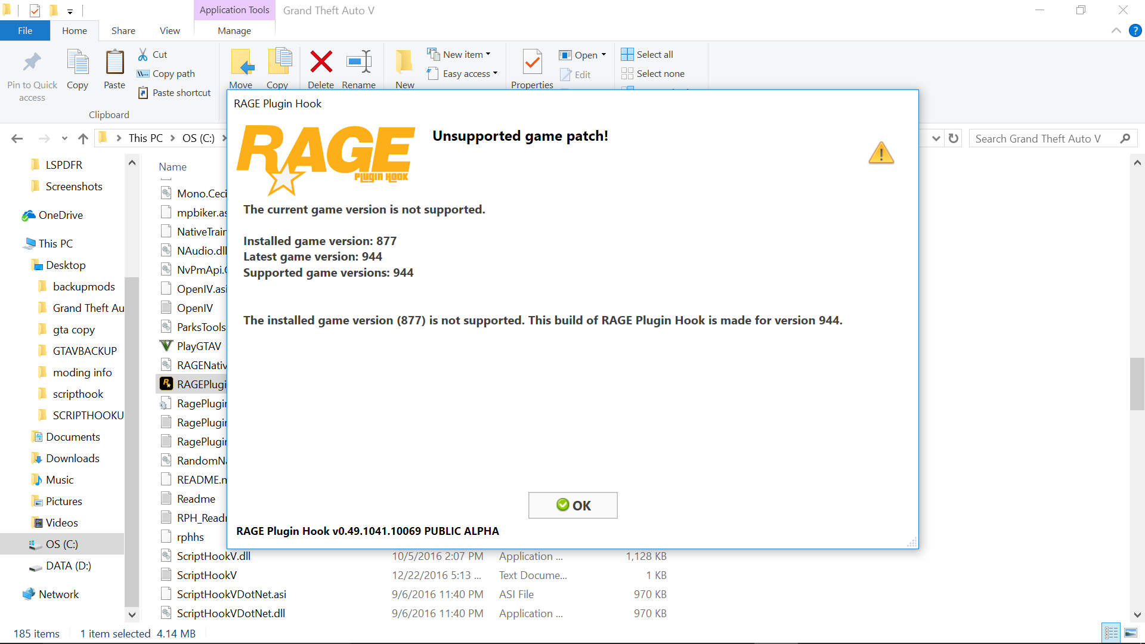The image size is (1145, 644).
Task: Open the View ribbon tab
Action: tap(169, 30)
